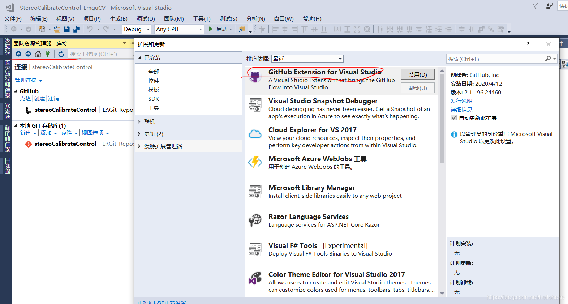Open the 调试(D) menu

[x=146, y=19]
